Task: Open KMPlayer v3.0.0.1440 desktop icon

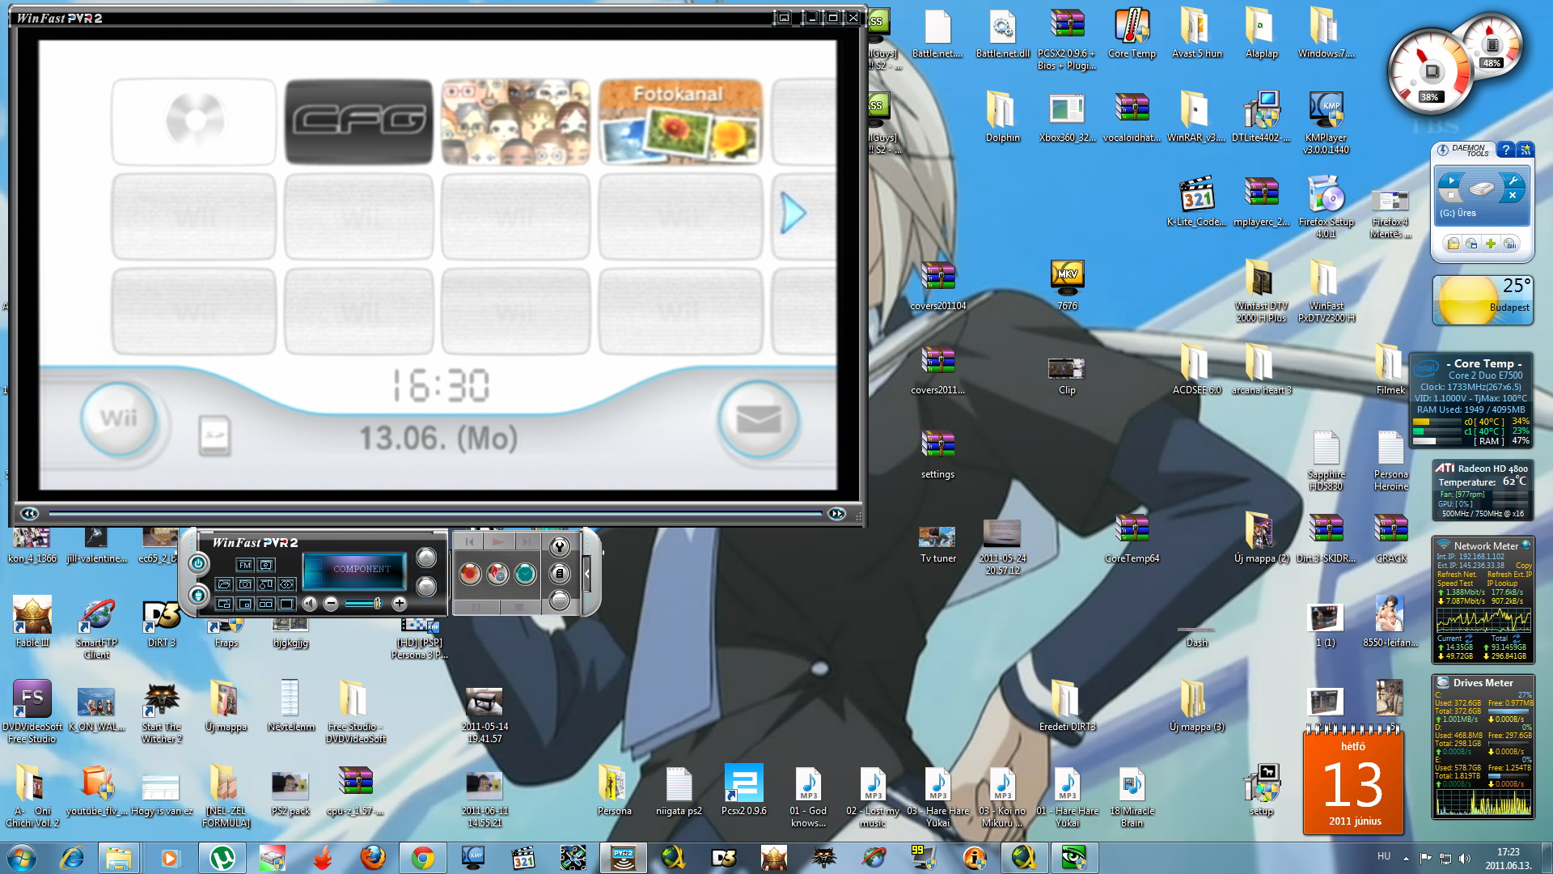Action: pos(1326,121)
